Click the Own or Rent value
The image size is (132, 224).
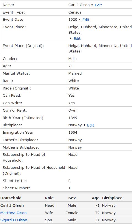pos(73,110)
